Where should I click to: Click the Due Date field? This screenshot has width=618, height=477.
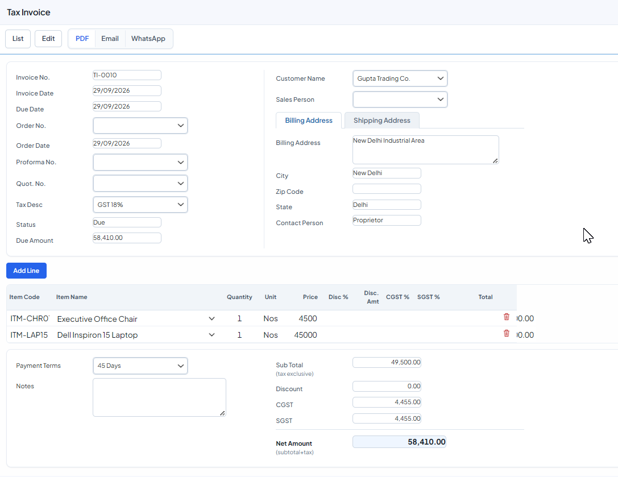click(x=127, y=106)
